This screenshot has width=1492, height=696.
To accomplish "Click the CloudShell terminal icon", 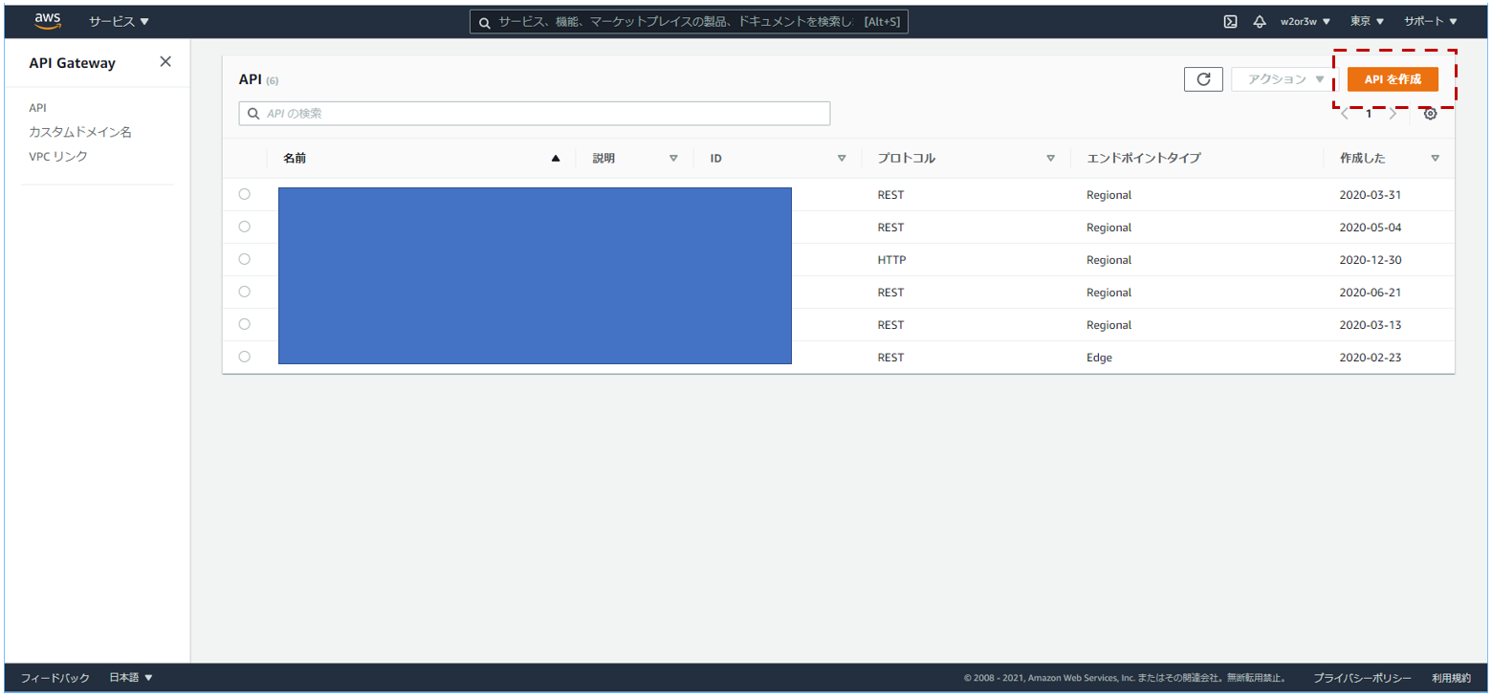I will [1230, 20].
